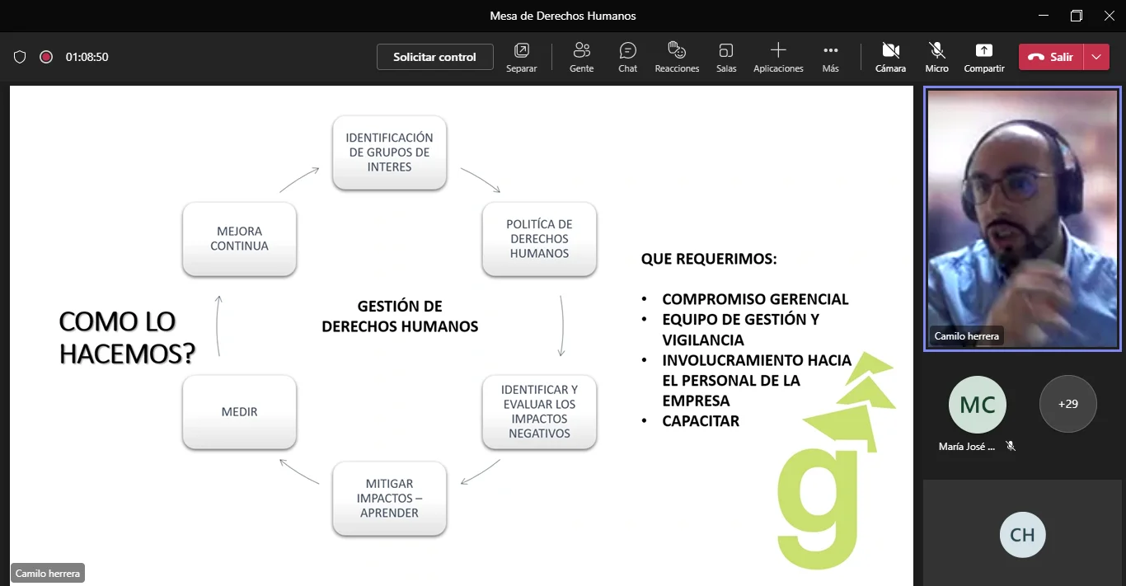
Task: Open Salas breakout rooms
Action: 726,57
